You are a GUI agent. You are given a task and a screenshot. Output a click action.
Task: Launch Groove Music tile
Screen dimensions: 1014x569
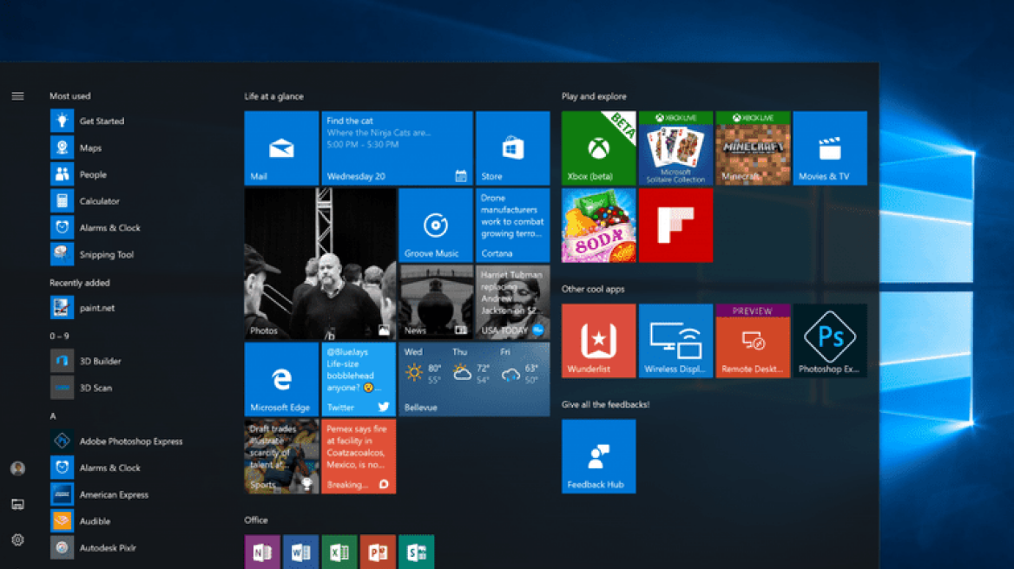click(435, 225)
